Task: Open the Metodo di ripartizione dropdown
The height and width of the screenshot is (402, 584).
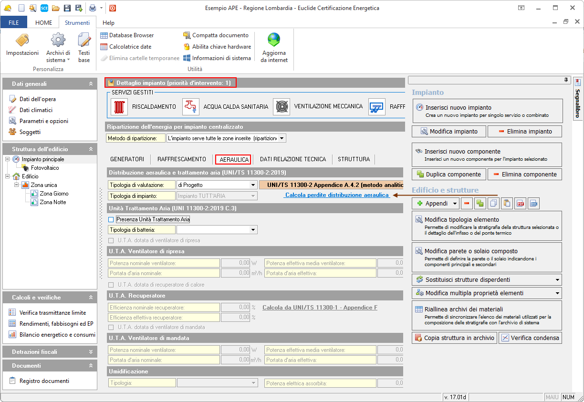Action: point(282,138)
